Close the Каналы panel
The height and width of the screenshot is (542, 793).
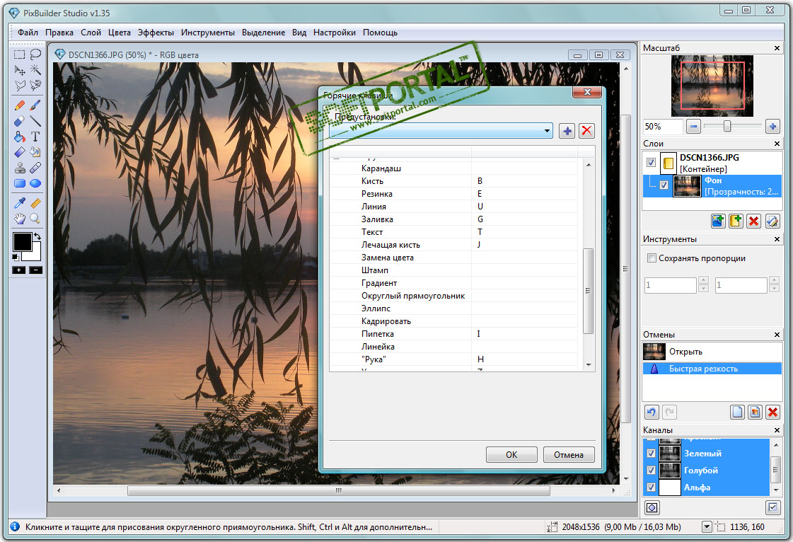click(x=777, y=430)
